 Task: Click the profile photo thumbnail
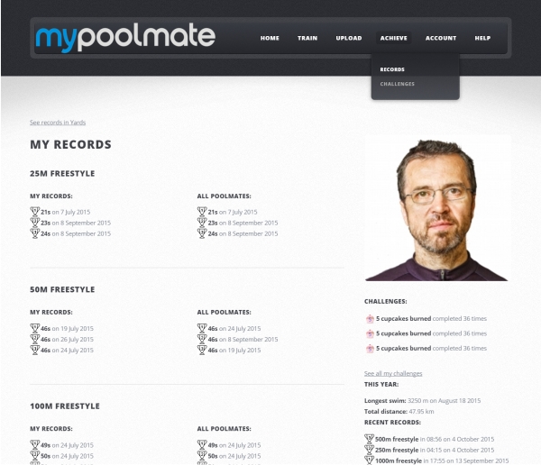click(x=436, y=208)
